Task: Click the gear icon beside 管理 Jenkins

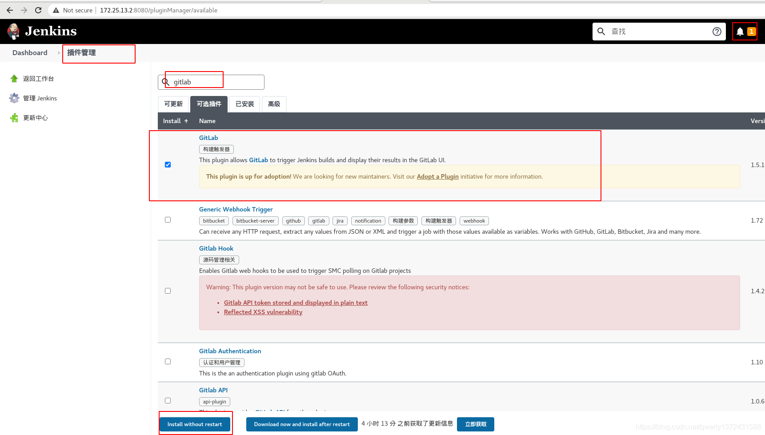Action: click(x=14, y=98)
